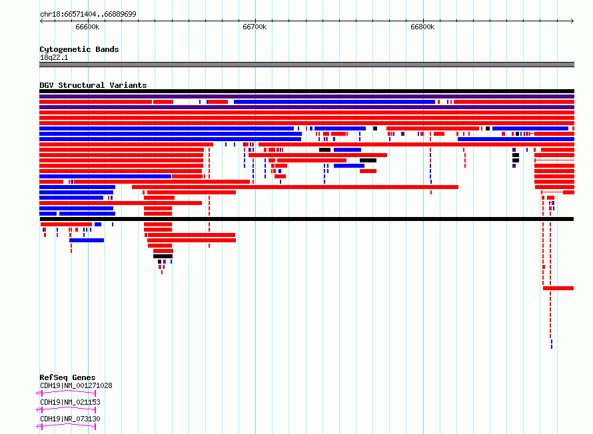Select the magenta gene glyph under CDH19|NM_021153
The height and width of the screenshot is (434, 593).
pyautogui.click(x=66, y=410)
